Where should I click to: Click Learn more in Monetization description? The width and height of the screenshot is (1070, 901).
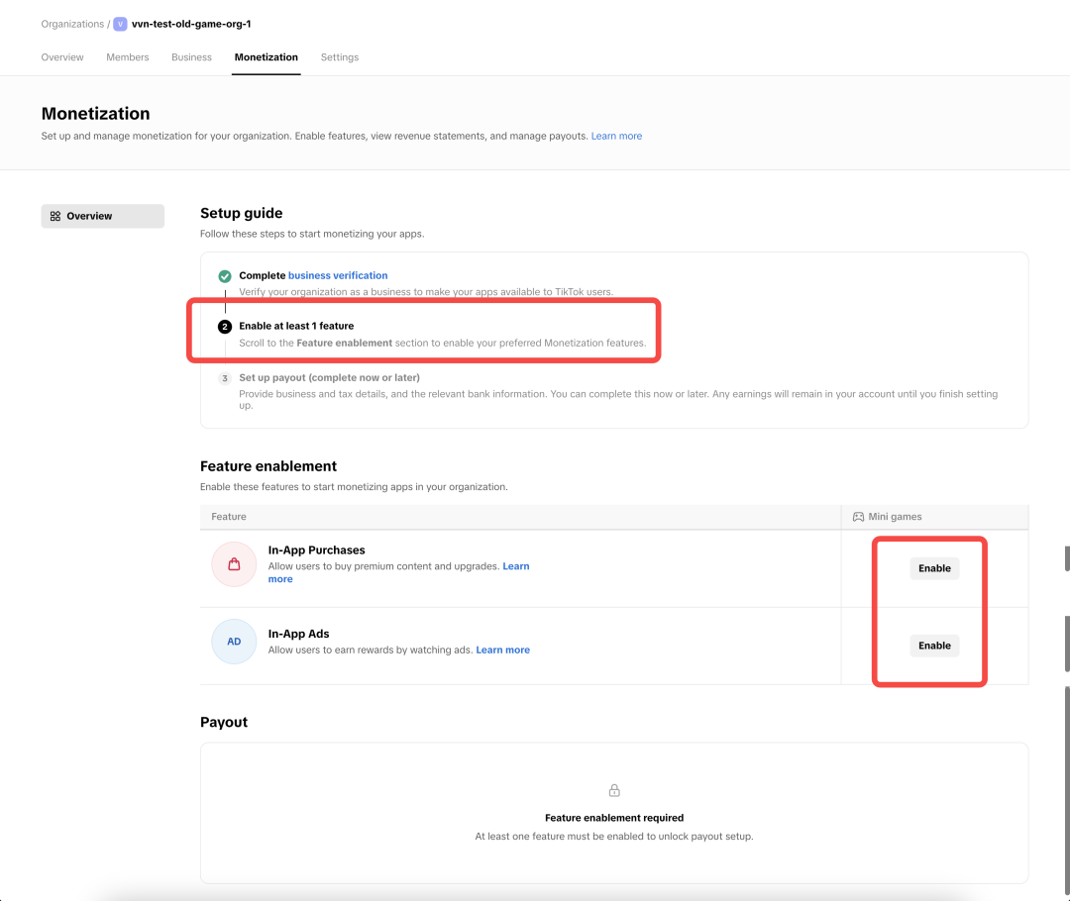tap(616, 136)
